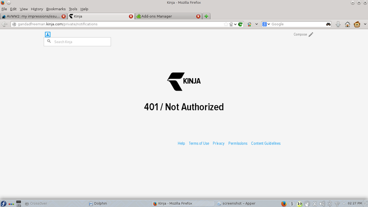The width and height of the screenshot is (368, 207).
Task: Open the Google search engine selector dropdown
Action: click(x=266, y=24)
